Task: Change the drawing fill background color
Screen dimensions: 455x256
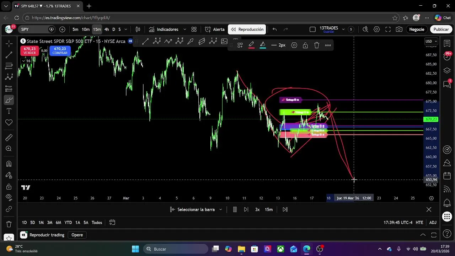Action: click(263, 45)
